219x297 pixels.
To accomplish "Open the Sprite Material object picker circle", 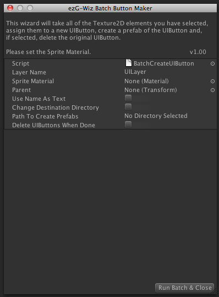I will click(212, 81).
